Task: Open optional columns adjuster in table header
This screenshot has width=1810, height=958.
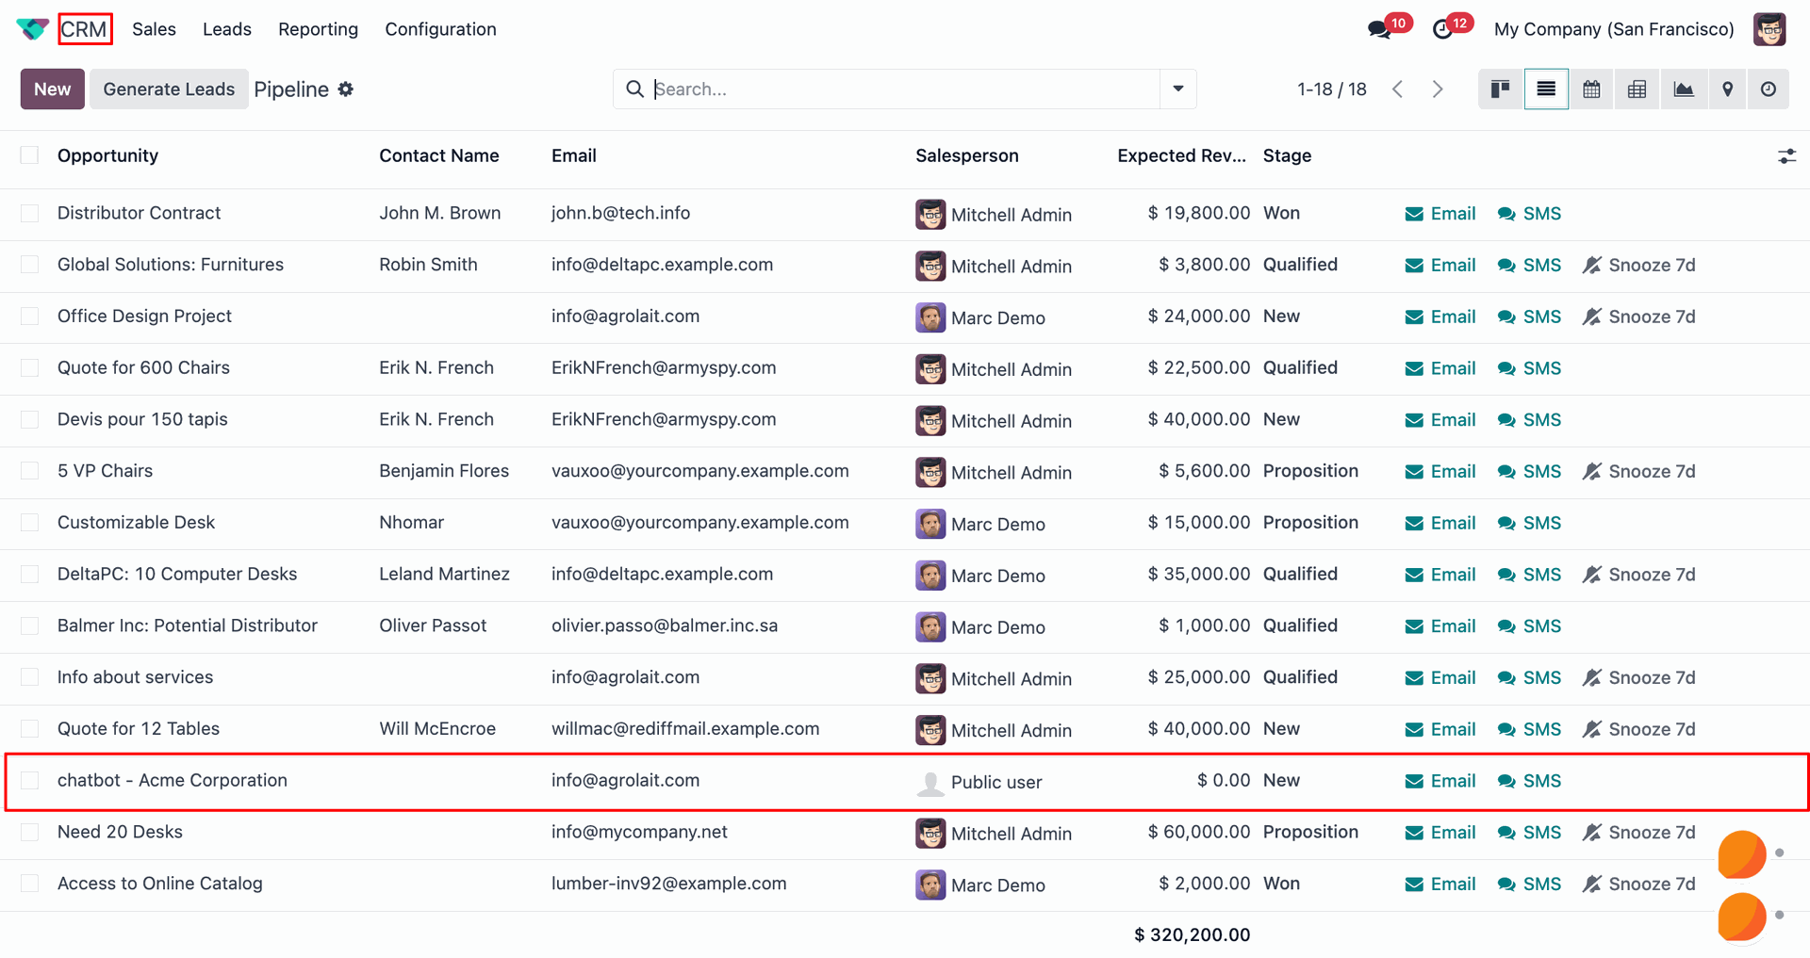Action: 1786,156
